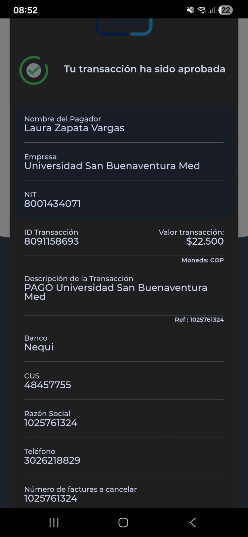
Task: Tap the green approved checkmark icon
Action: (34, 70)
